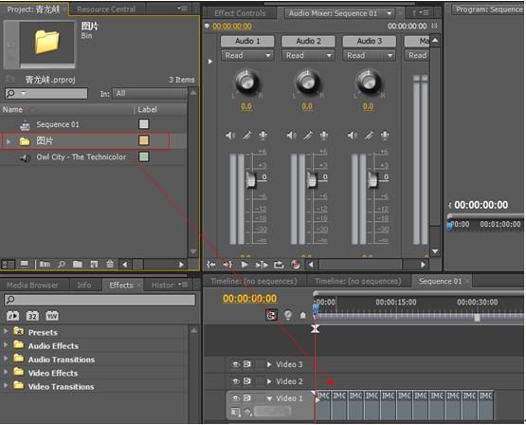
Task: Toggle solo on the Audio 3 track
Action: point(369,136)
